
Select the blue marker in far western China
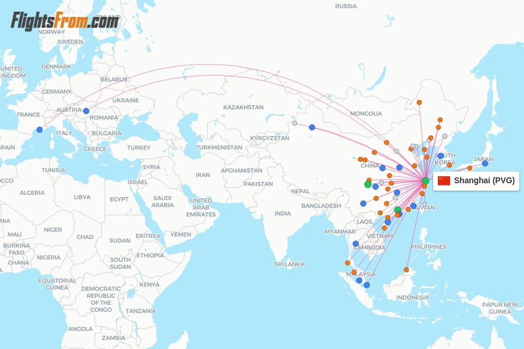pyautogui.click(x=312, y=127)
